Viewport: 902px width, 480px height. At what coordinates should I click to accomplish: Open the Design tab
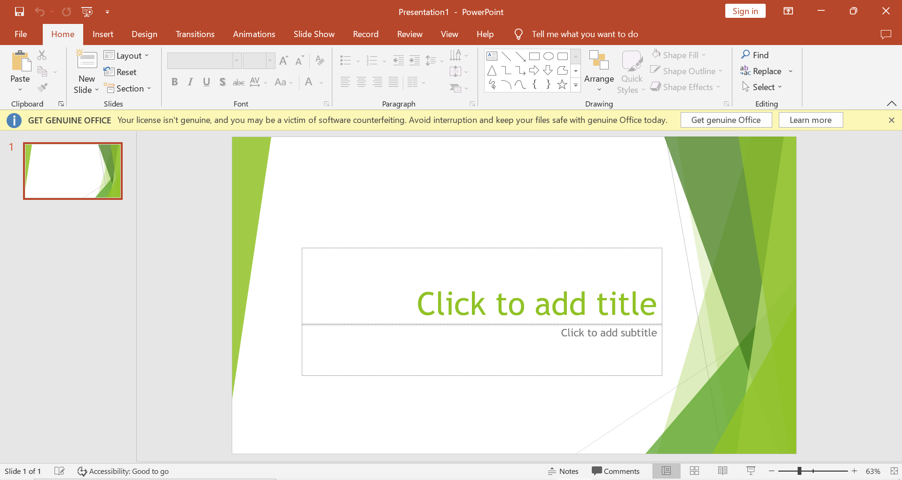(x=144, y=34)
